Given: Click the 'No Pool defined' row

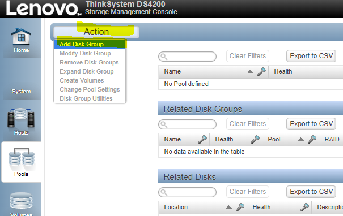Looking at the screenshot, I should click(x=251, y=84).
